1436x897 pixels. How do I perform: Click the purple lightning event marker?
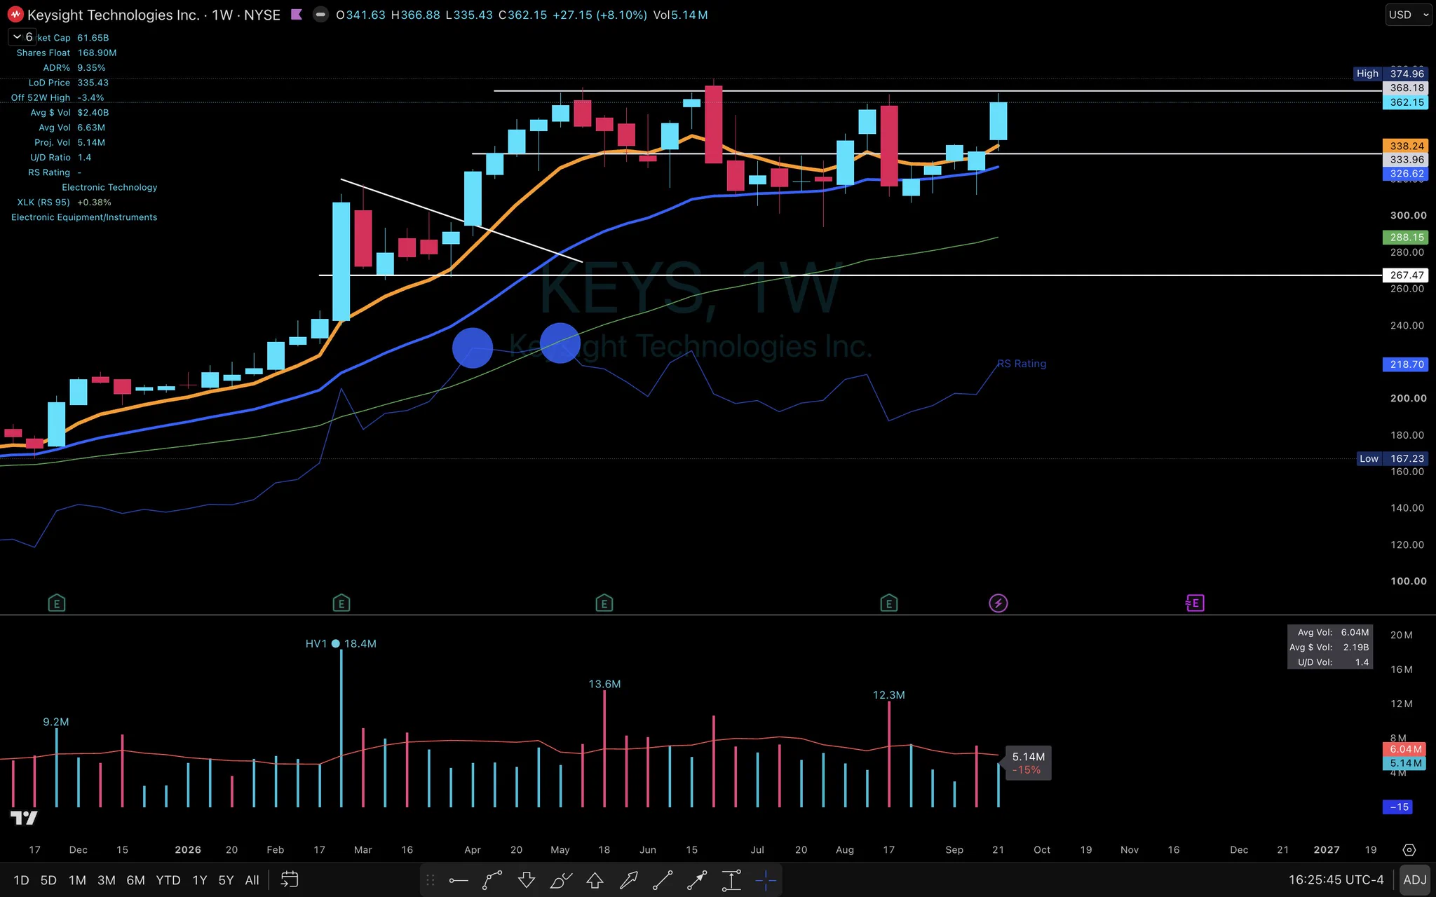click(998, 603)
